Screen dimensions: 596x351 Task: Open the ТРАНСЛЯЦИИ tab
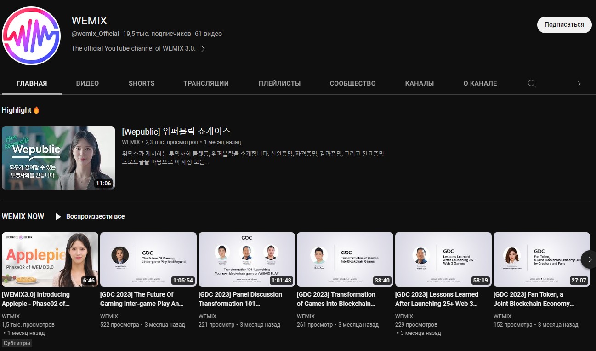coord(206,83)
